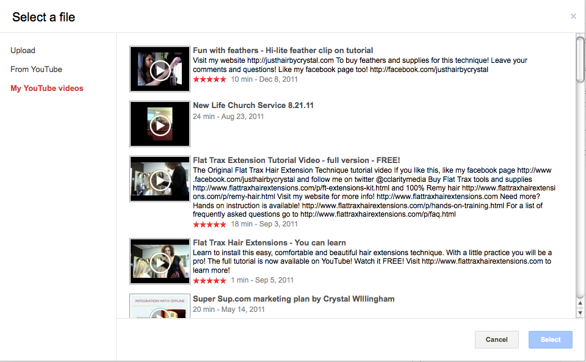The height and width of the screenshot is (362, 586).
Task: Open the Upload tab
Action: [23, 51]
